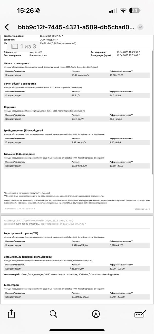Tap the file name title
The height and width of the screenshot is (334, 154).
(76, 27)
